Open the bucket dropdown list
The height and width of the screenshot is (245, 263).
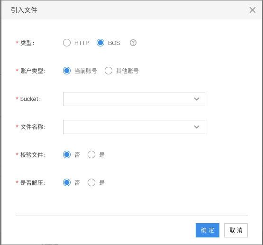coord(134,99)
